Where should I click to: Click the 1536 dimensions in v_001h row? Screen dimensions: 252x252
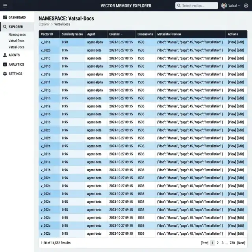(x=141, y=98)
